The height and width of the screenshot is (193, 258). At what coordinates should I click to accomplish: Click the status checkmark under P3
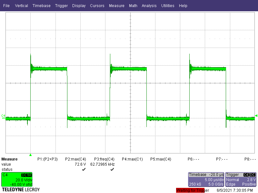112,170
